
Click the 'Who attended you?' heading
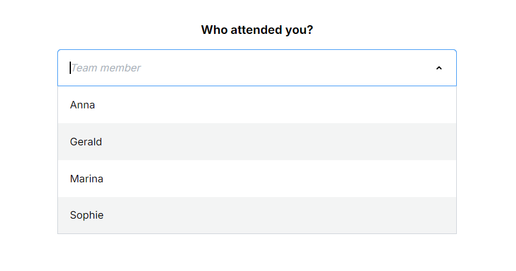point(256,30)
